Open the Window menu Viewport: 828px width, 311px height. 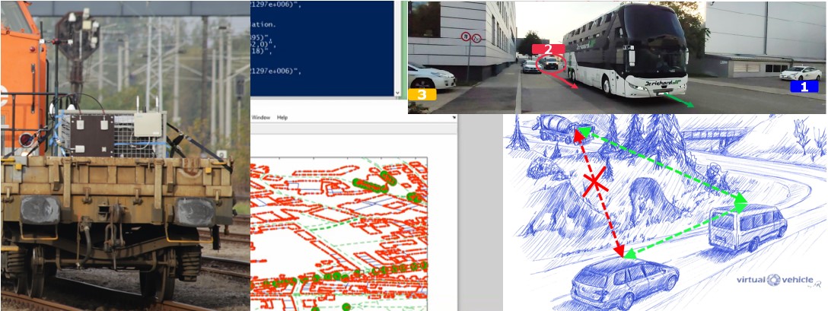[x=260, y=118]
